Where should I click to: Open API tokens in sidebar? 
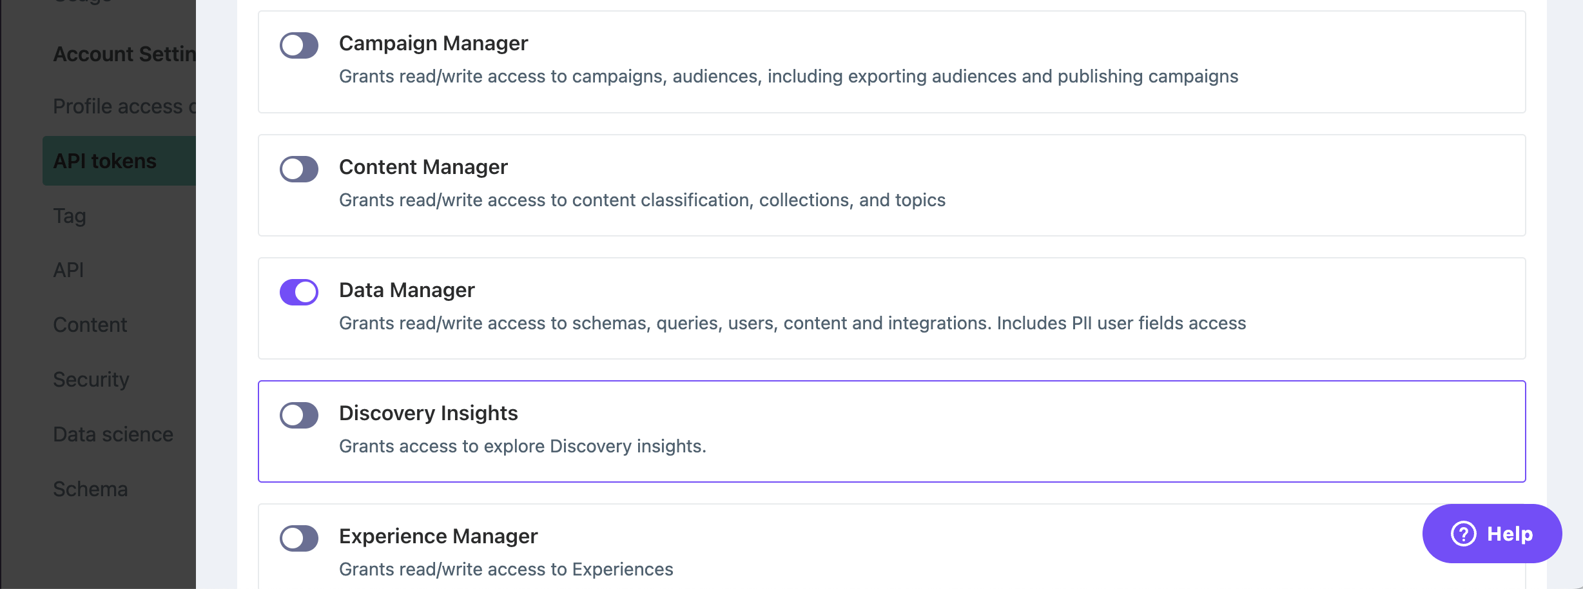(105, 161)
